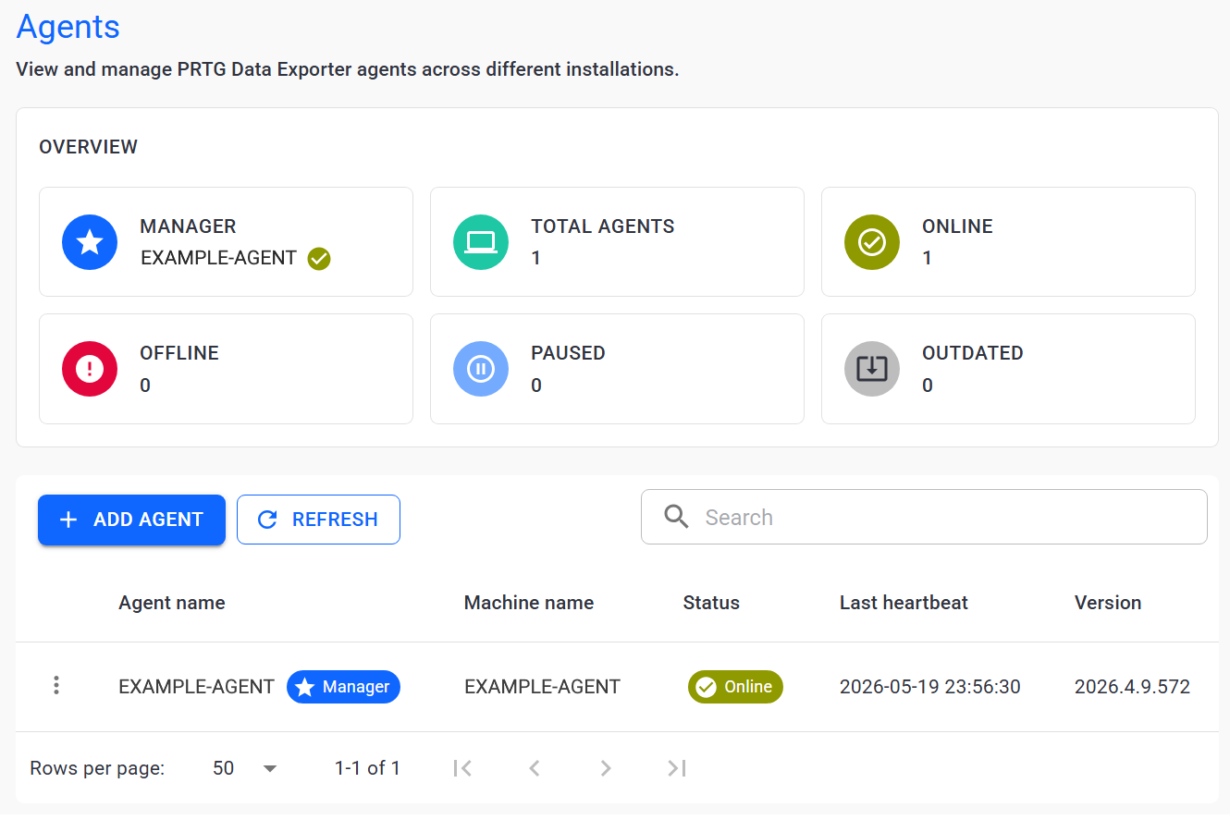The image size is (1230, 832).
Task: Sort by Version column header
Action: point(1108,603)
